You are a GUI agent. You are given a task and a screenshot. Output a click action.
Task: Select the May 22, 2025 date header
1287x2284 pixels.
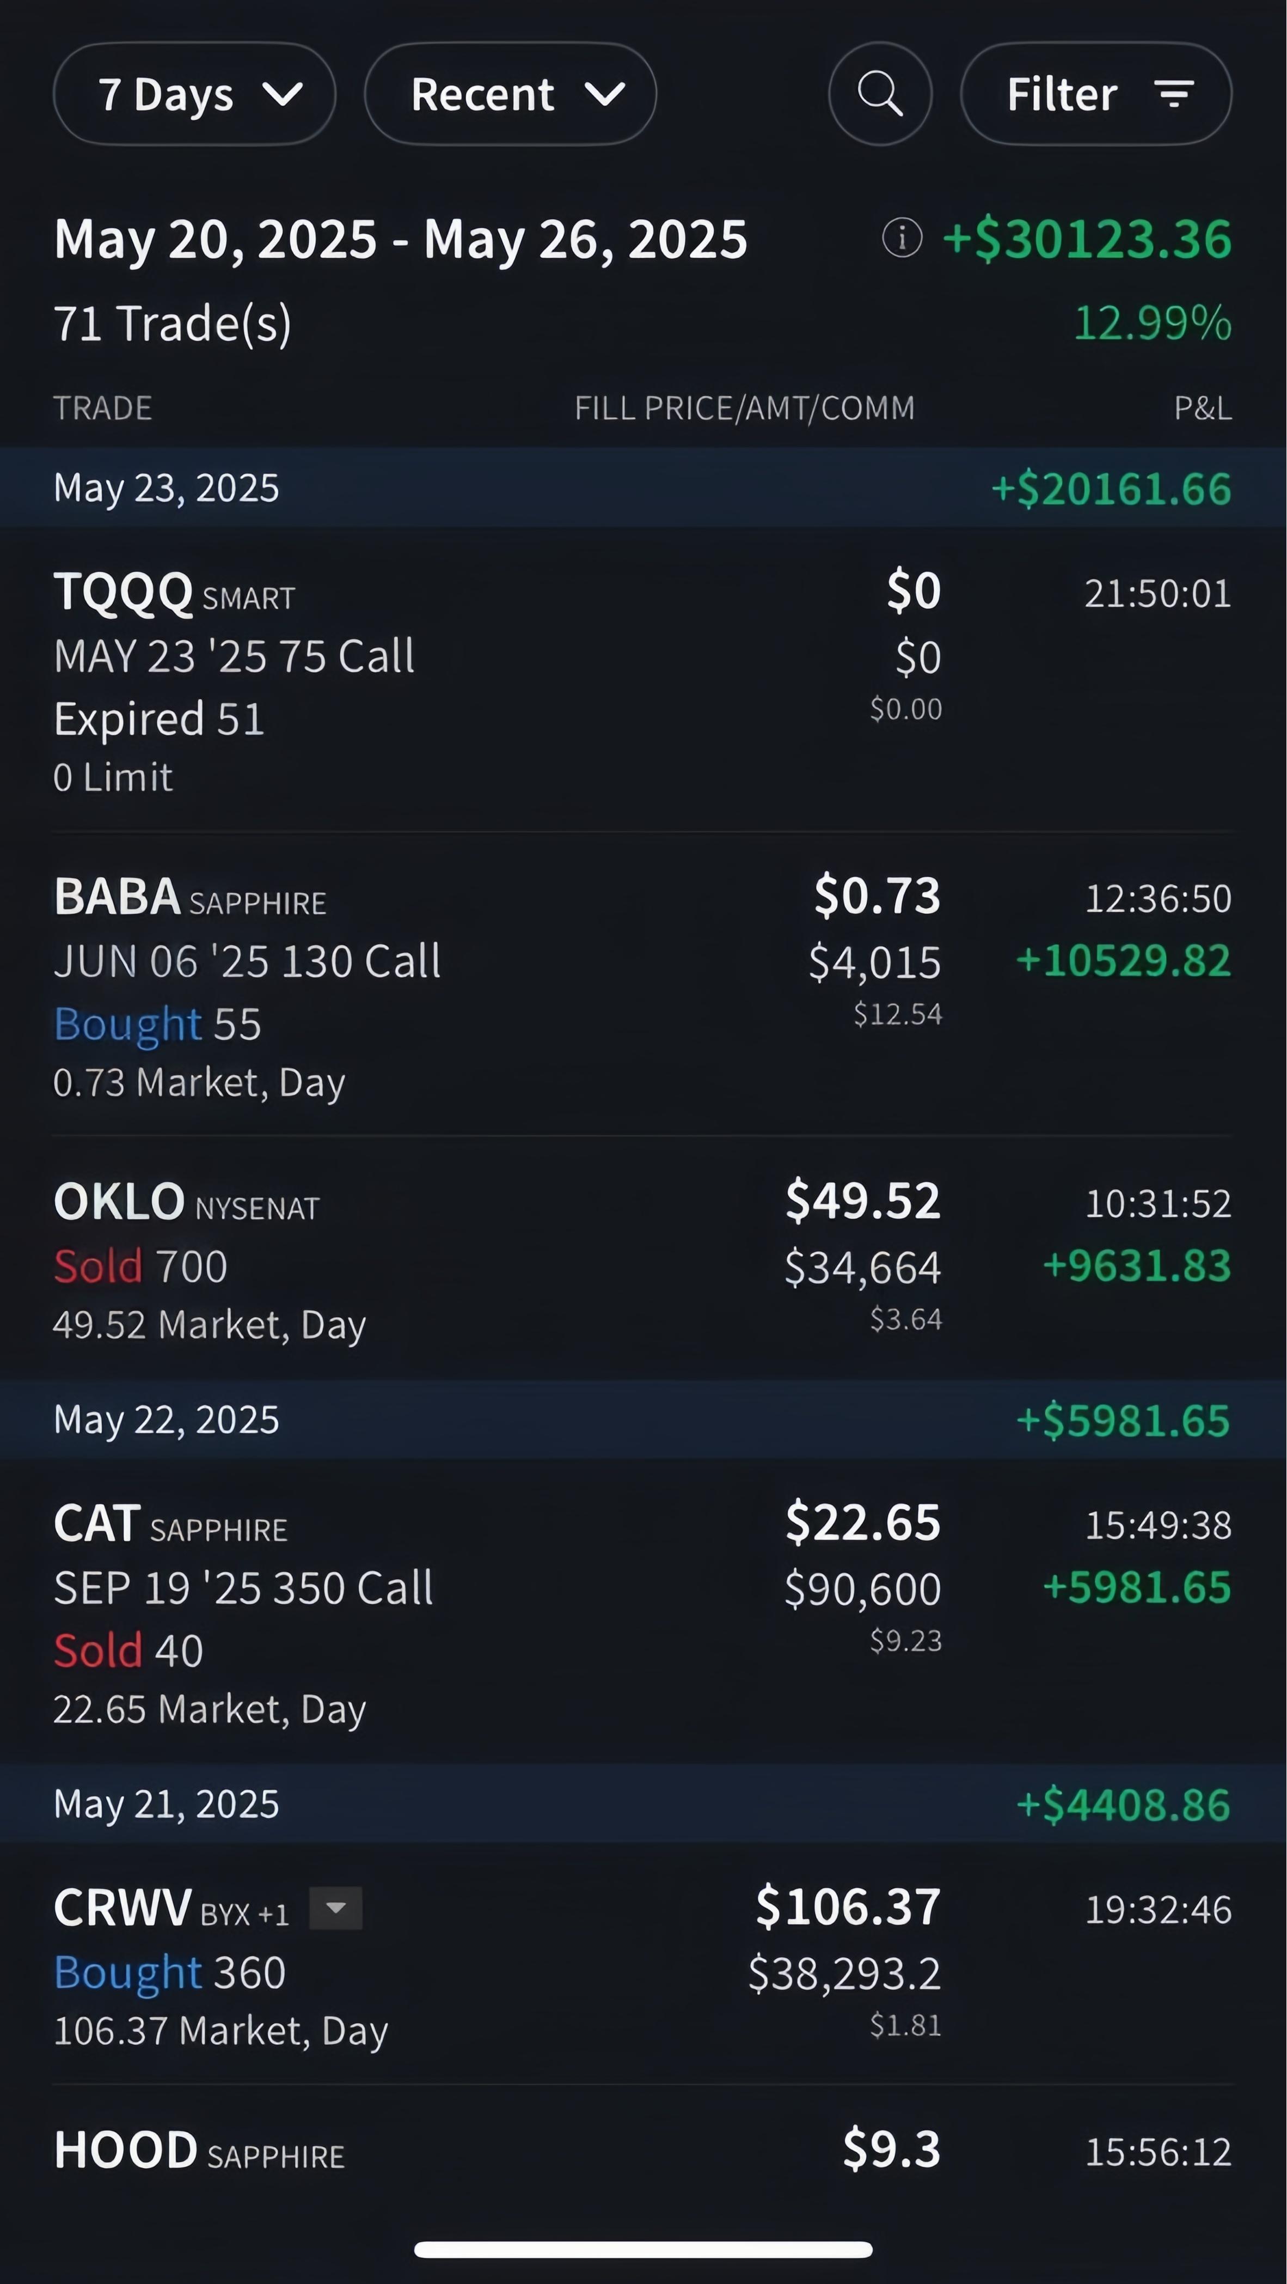point(643,1420)
